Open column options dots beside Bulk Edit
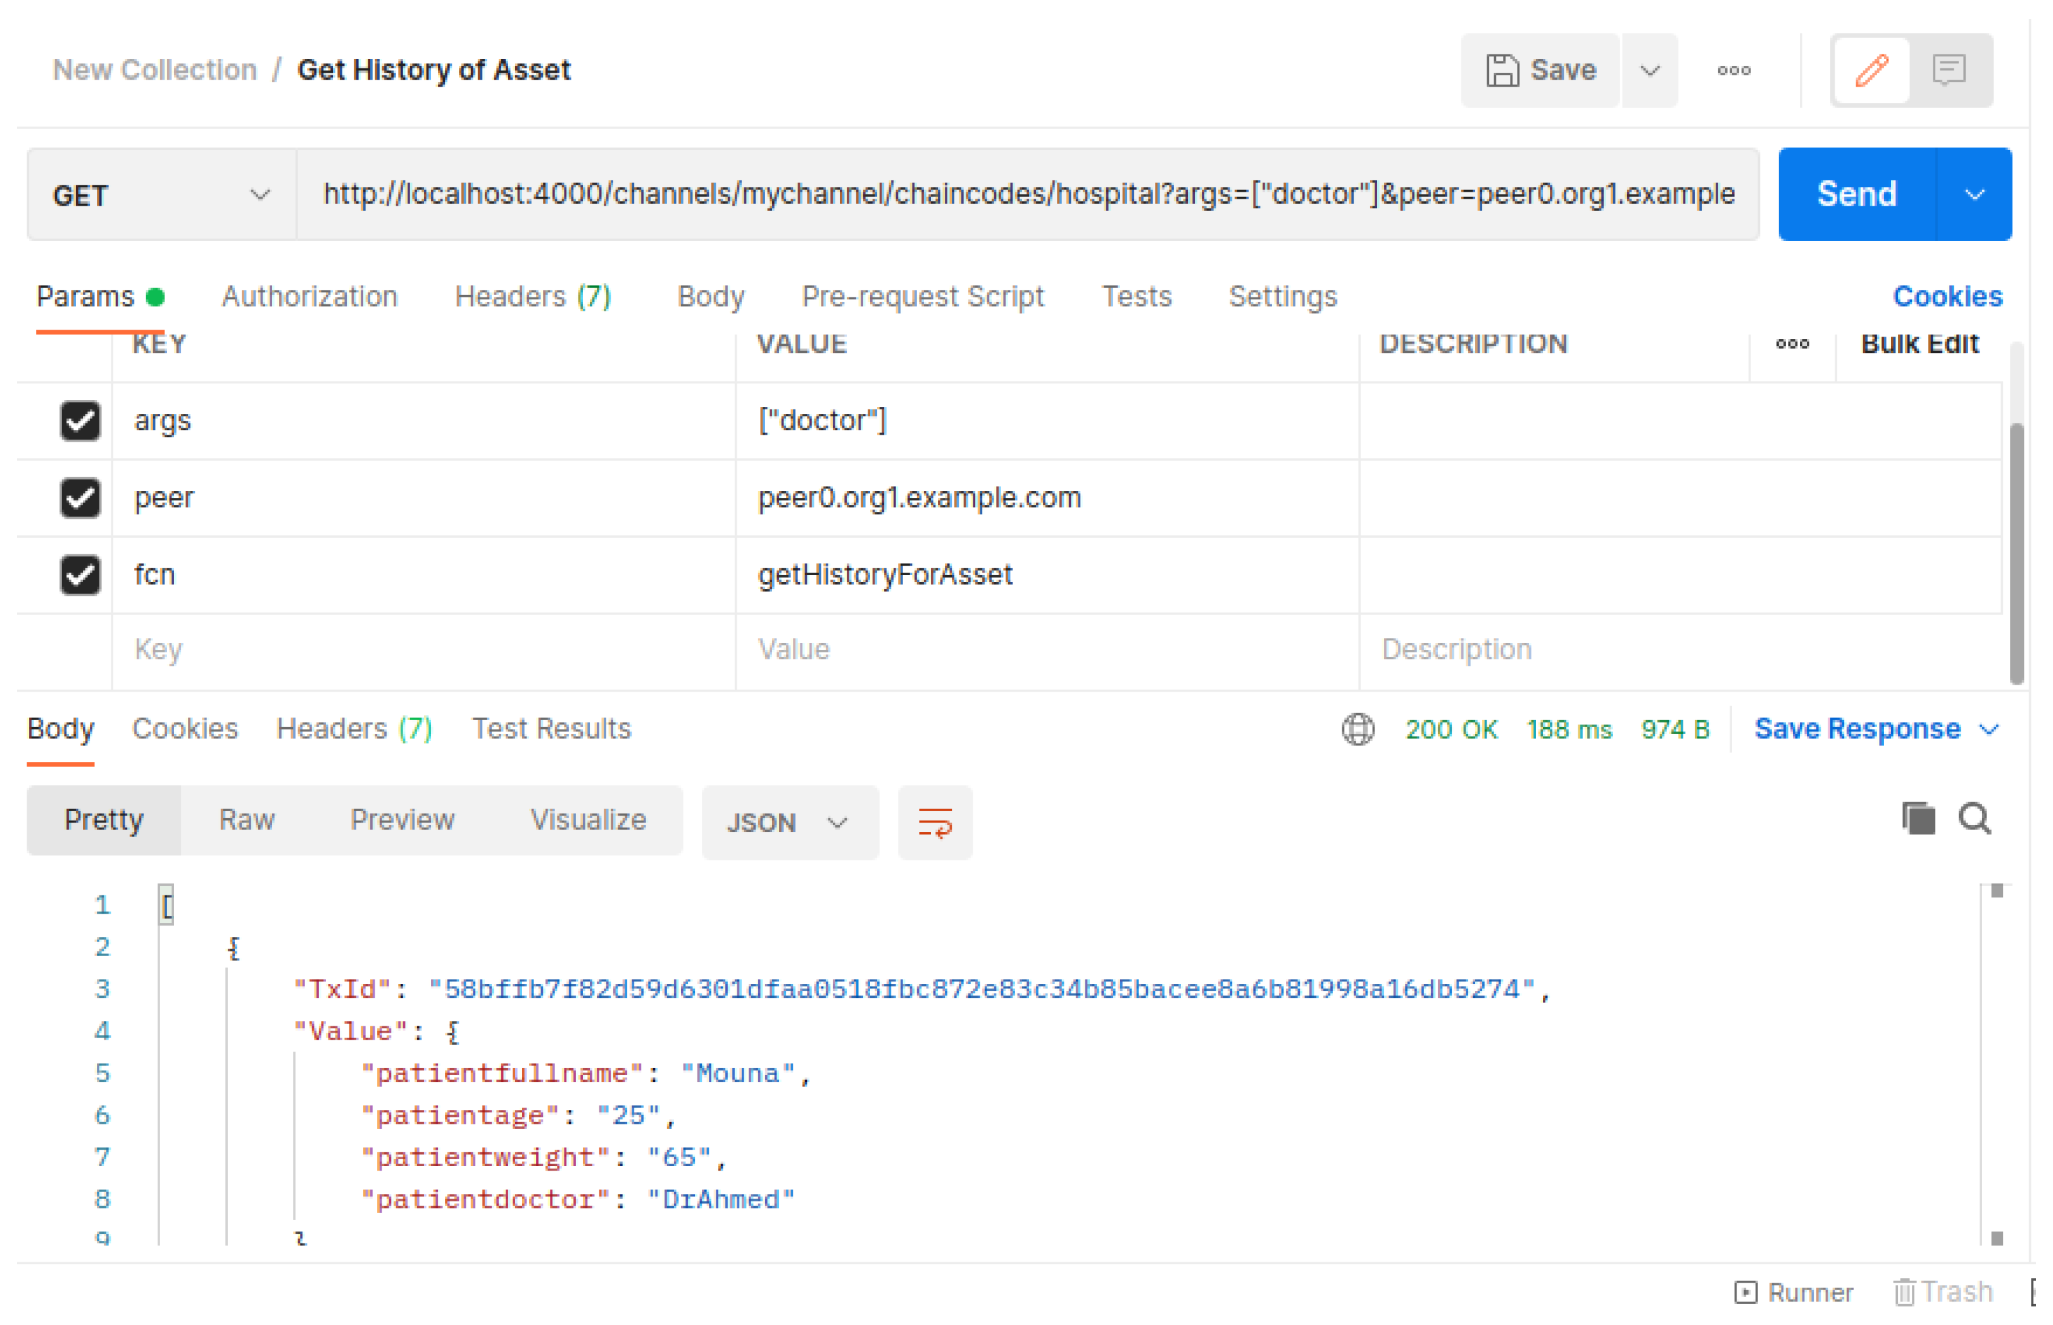This screenshot has height=1325, width=2053. tap(1792, 344)
